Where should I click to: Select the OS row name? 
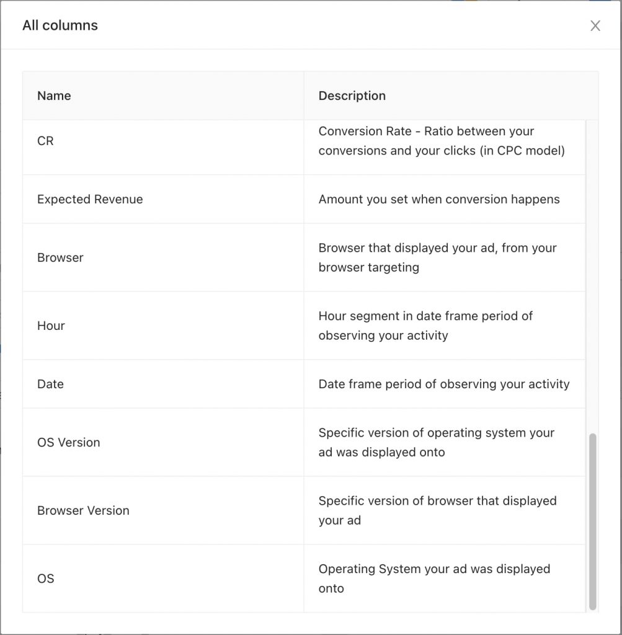pos(45,579)
